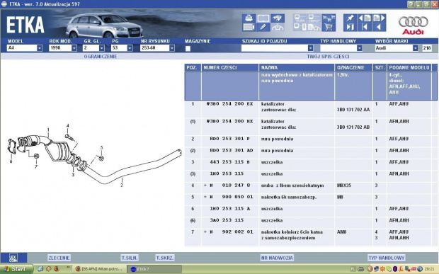Click the pencil edit icon
Image resolution: width=439 pixels, height=274 pixels.
(x=263, y=27)
